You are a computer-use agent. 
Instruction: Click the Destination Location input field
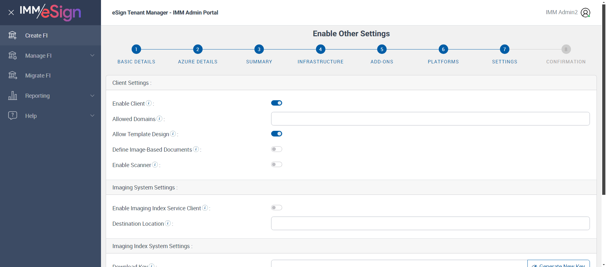[x=430, y=223]
